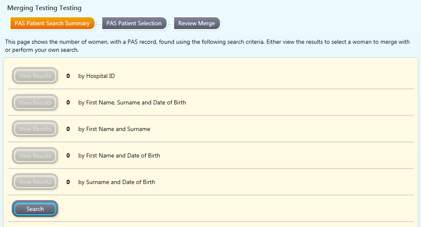This screenshot has height=227, width=421.
Task: Click the count 0 beside Hospital ID
Action: 68,76
